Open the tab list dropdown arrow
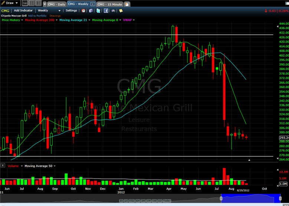Image resolution: width=289 pixels, height=206 pixels. point(45,4)
